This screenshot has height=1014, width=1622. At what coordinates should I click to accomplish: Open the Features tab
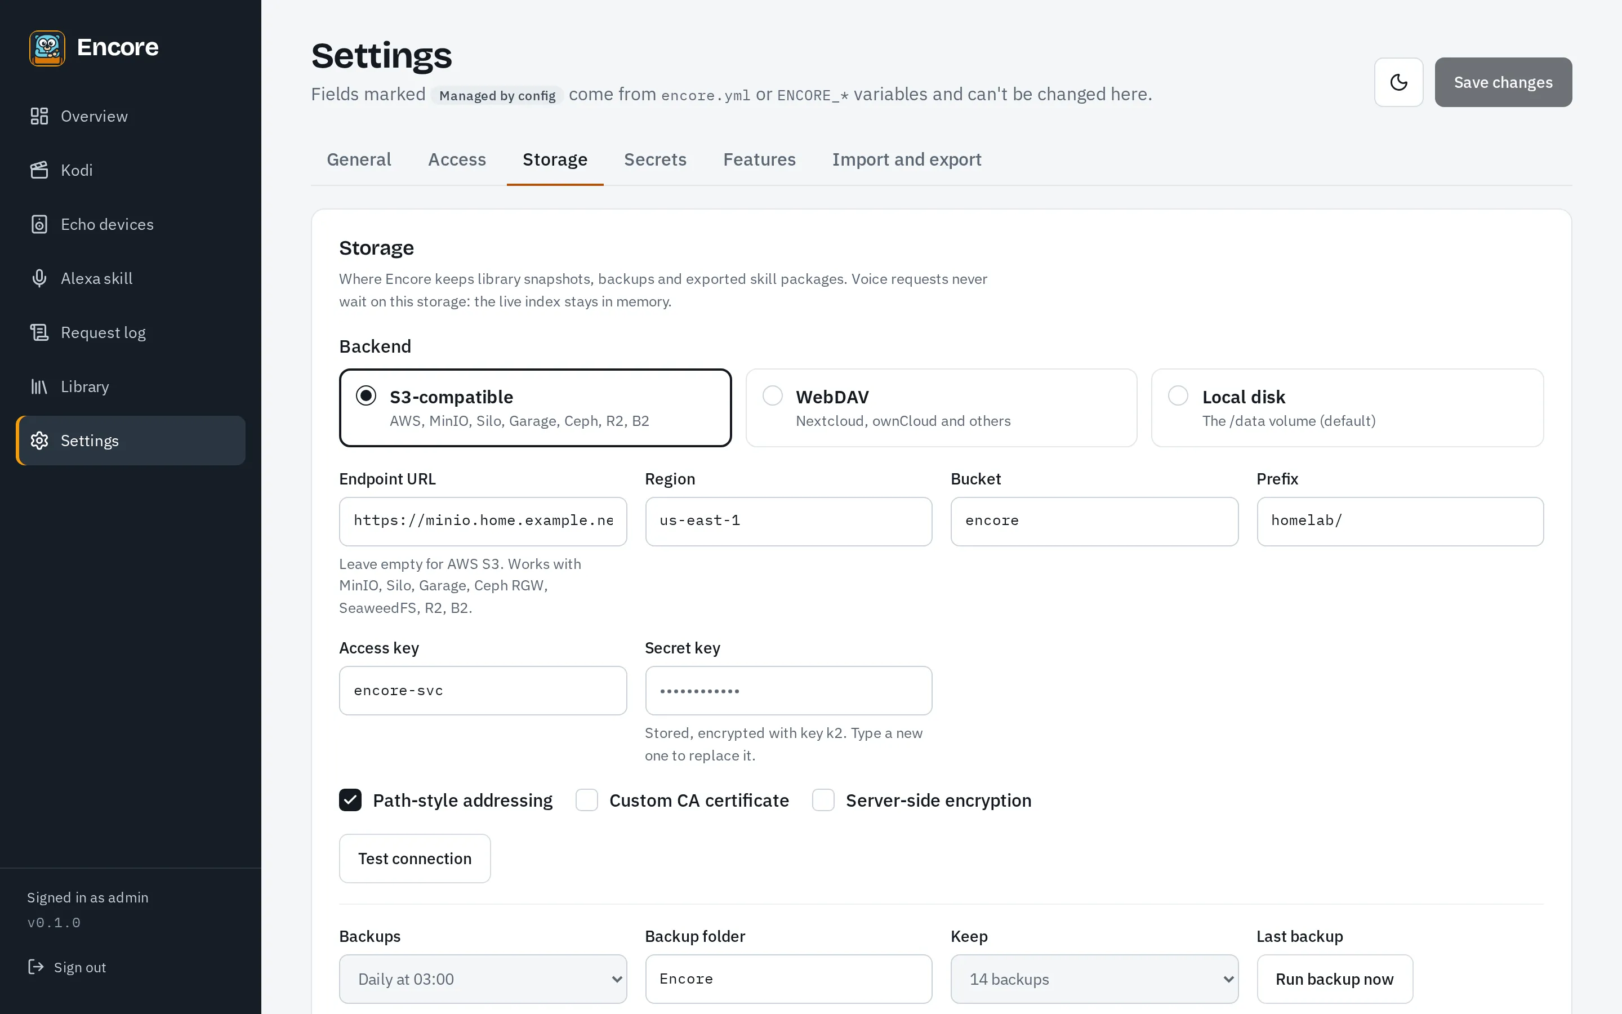click(x=759, y=159)
